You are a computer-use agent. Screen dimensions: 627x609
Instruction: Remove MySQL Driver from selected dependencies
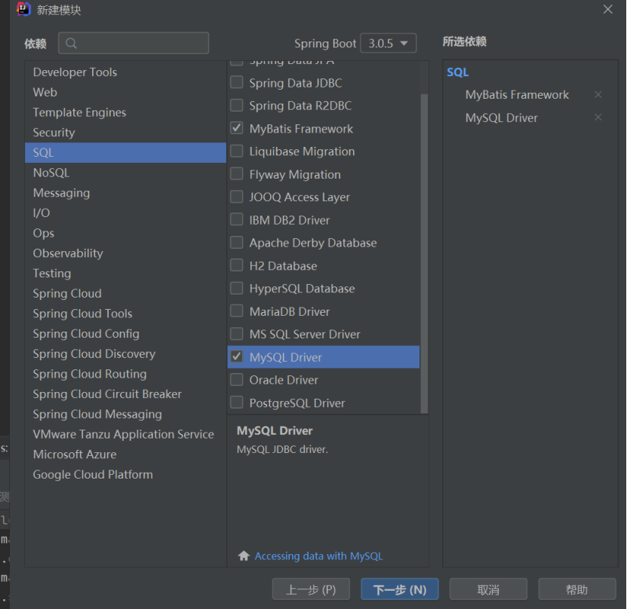click(x=598, y=118)
